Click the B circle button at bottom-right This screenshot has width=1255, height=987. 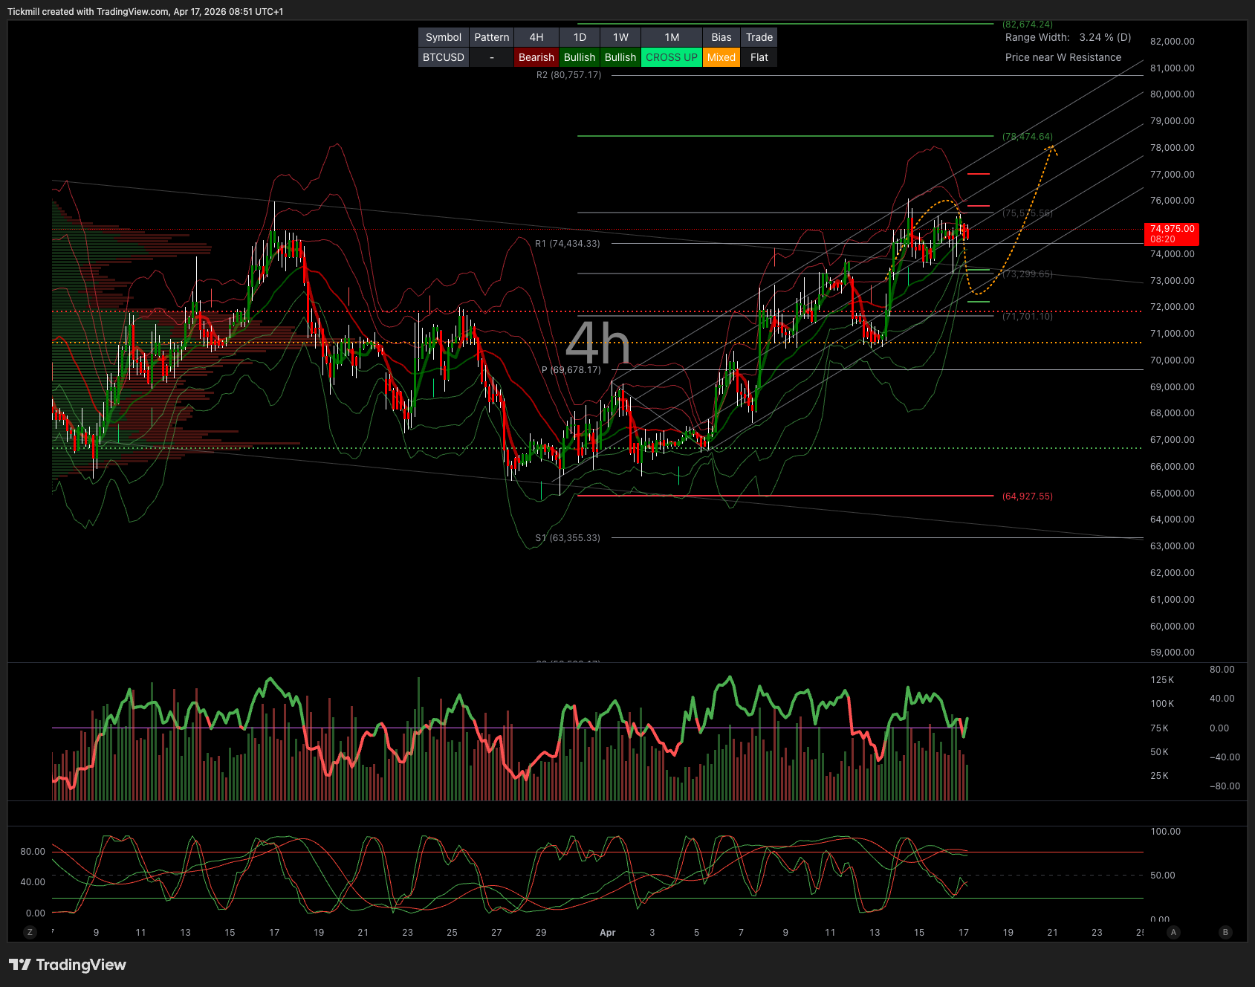click(x=1225, y=932)
